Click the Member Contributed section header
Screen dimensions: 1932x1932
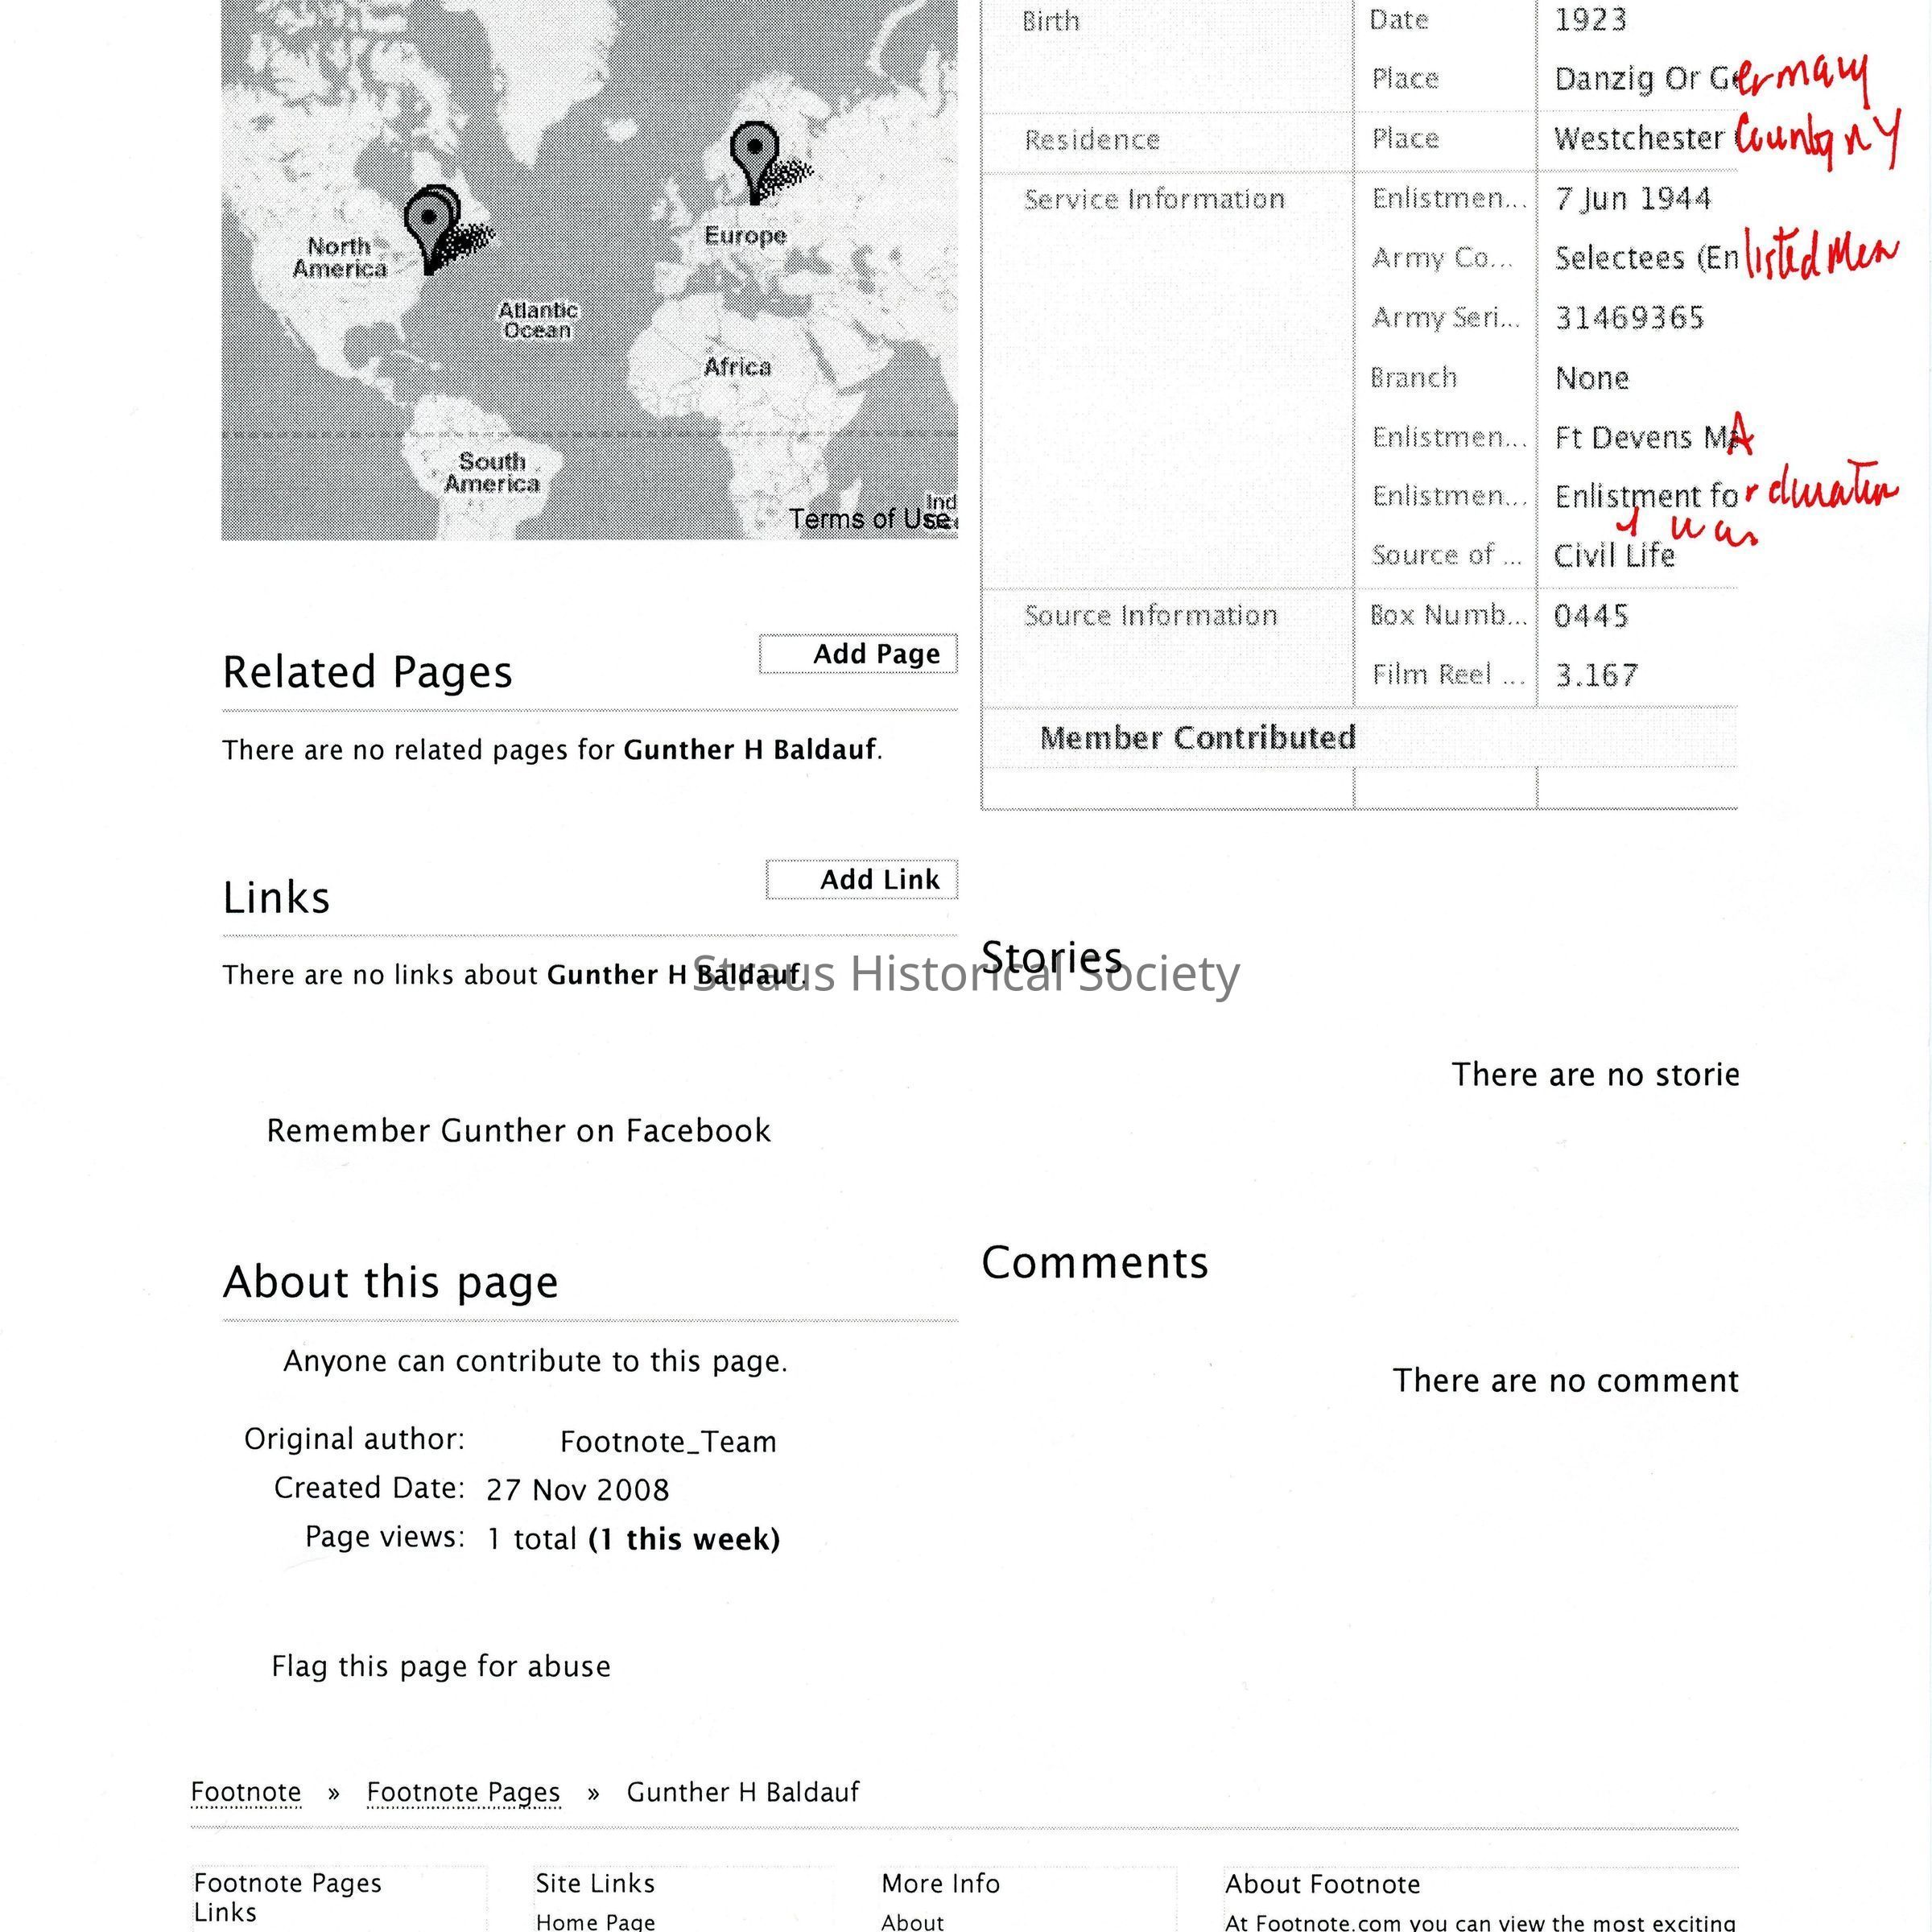tap(1198, 738)
